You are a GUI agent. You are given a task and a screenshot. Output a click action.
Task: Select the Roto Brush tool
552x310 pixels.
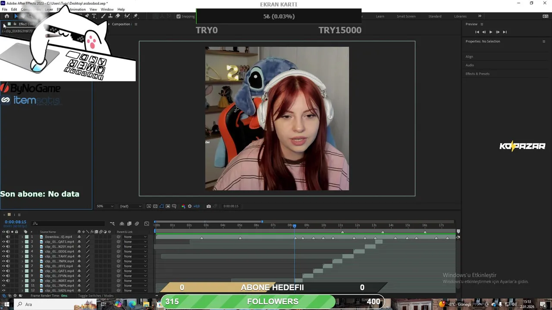click(127, 16)
